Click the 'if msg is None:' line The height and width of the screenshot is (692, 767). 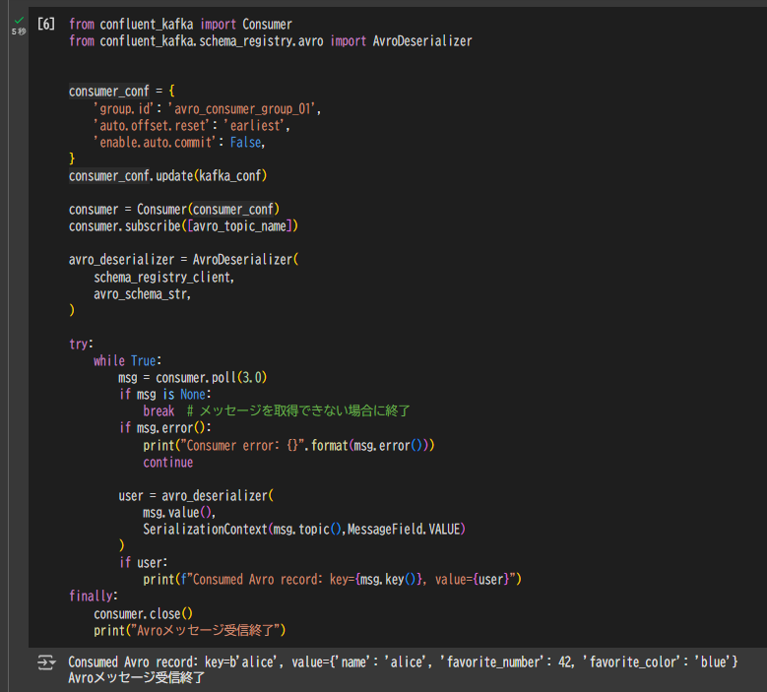point(164,394)
